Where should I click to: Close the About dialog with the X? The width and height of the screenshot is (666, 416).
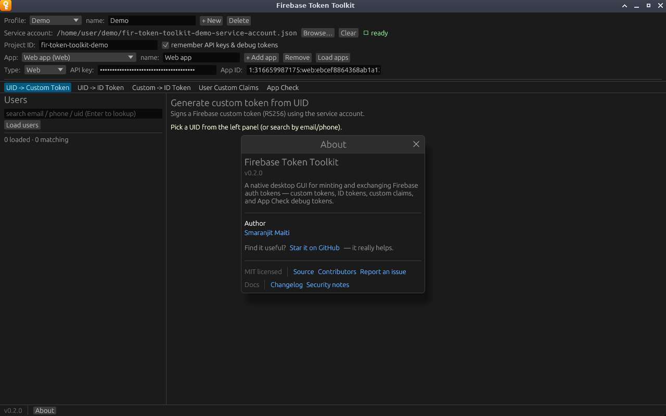point(416,144)
